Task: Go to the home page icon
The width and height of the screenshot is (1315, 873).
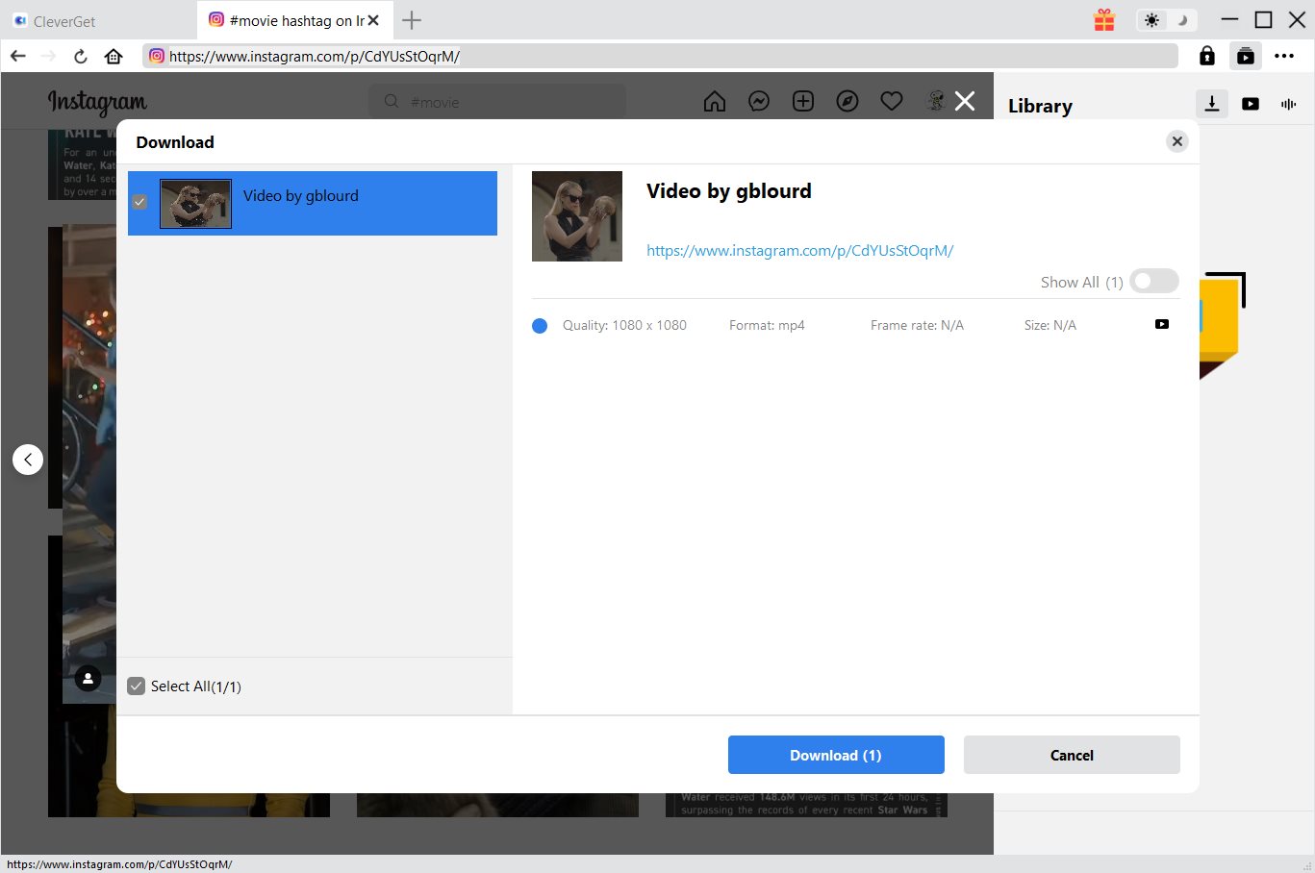Action: pos(114,56)
